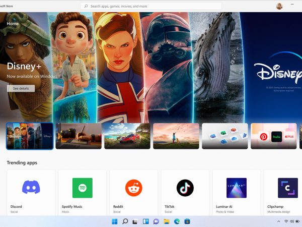Select the girl and dog sunset thumbnail
The width and height of the screenshot is (302, 227).
pyautogui.click(x=176, y=136)
